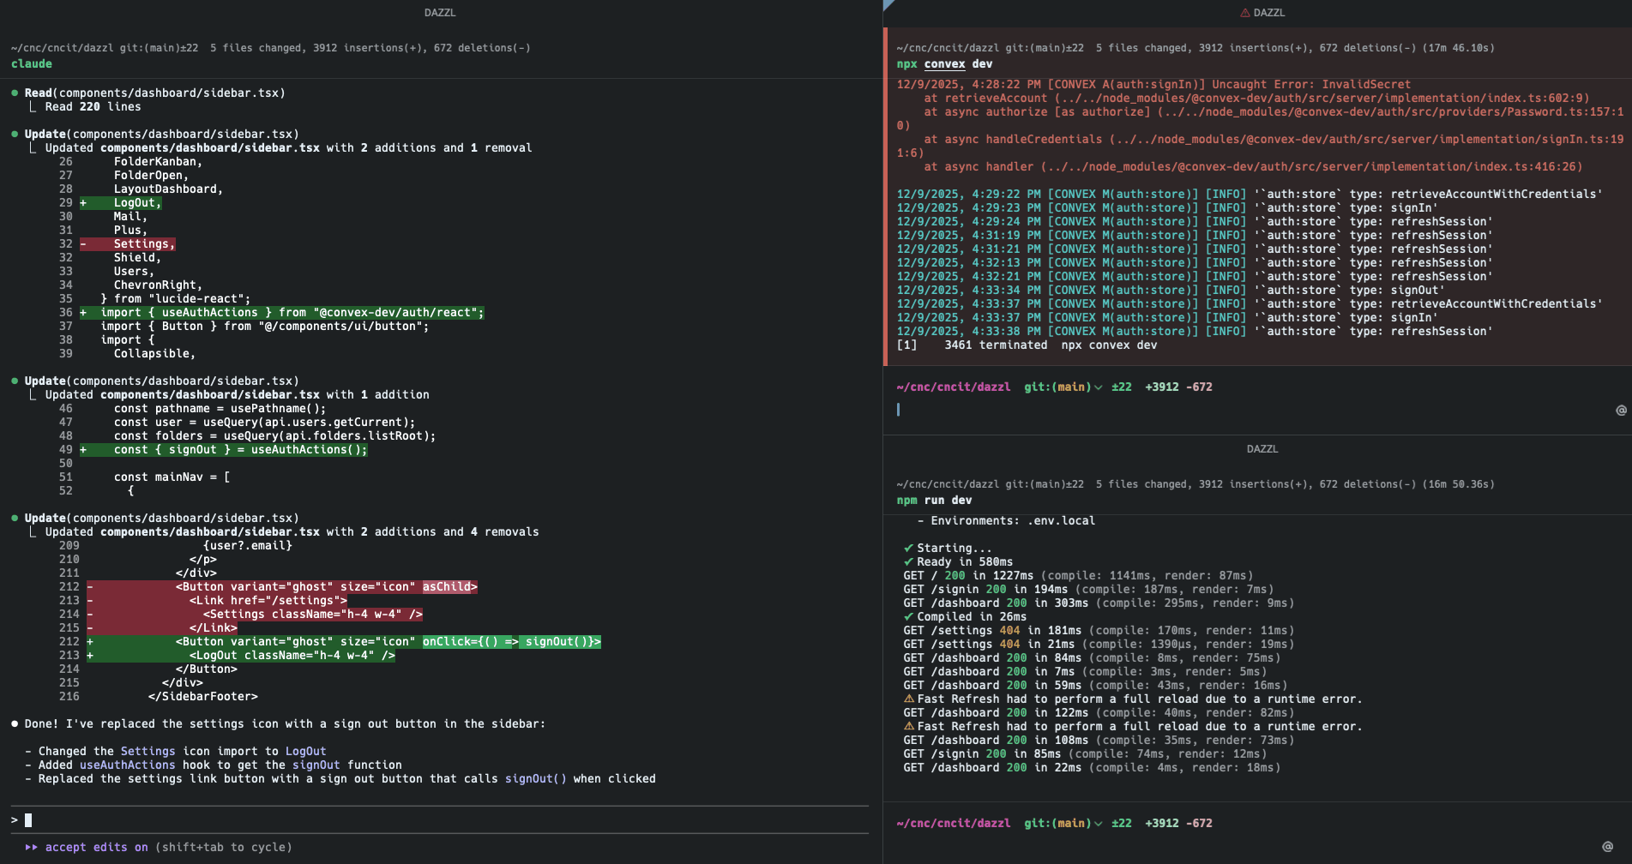Screen dimensions: 1632x864
Task: Click the green bullet beside Read(components/dashboard/sidebar.tsx)
Action: tap(15, 93)
